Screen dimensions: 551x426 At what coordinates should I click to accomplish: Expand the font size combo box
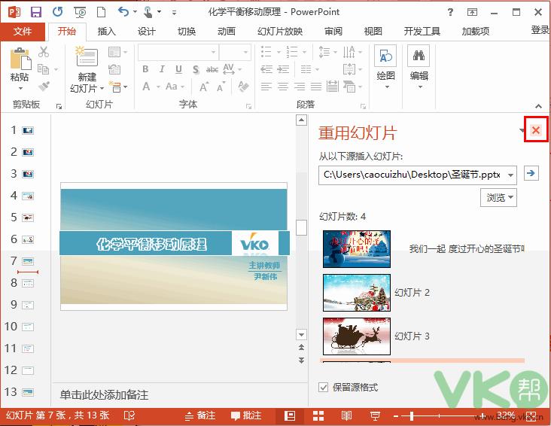point(245,52)
